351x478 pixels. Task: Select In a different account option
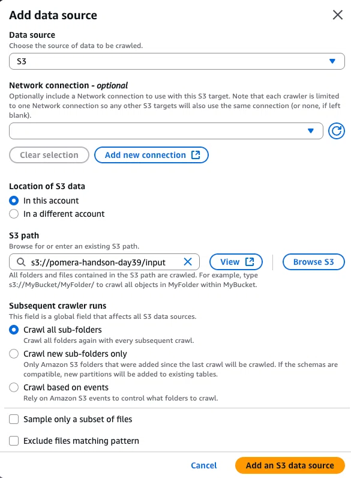click(14, 214)
